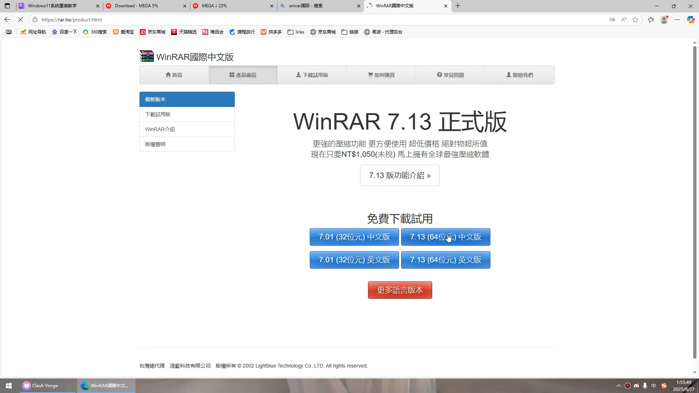
Task: Select 版權聲明 in sidebar
Action: pos(187,144)
